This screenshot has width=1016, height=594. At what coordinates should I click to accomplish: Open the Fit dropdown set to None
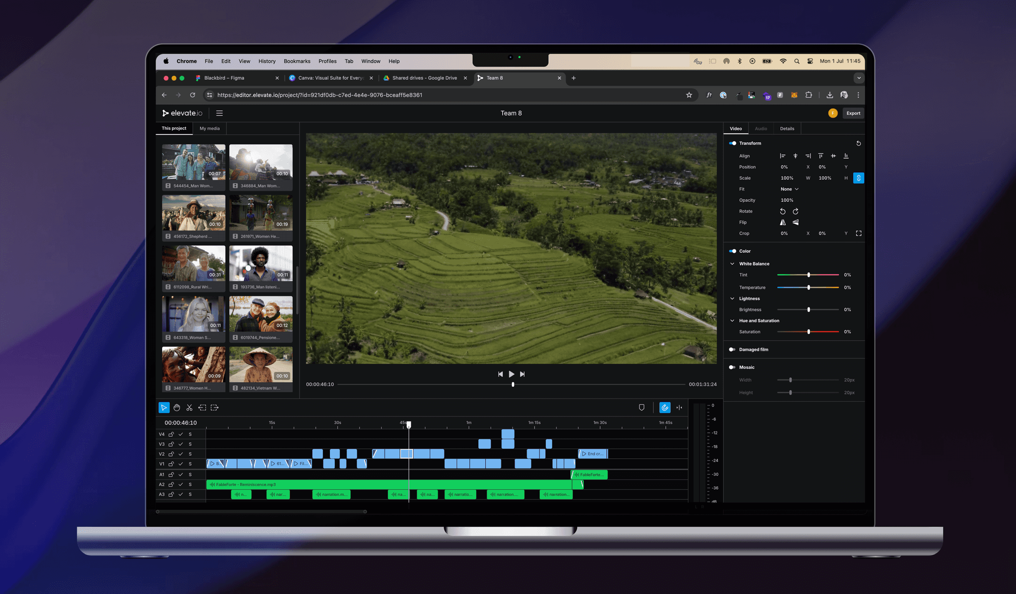pos(789,189)
